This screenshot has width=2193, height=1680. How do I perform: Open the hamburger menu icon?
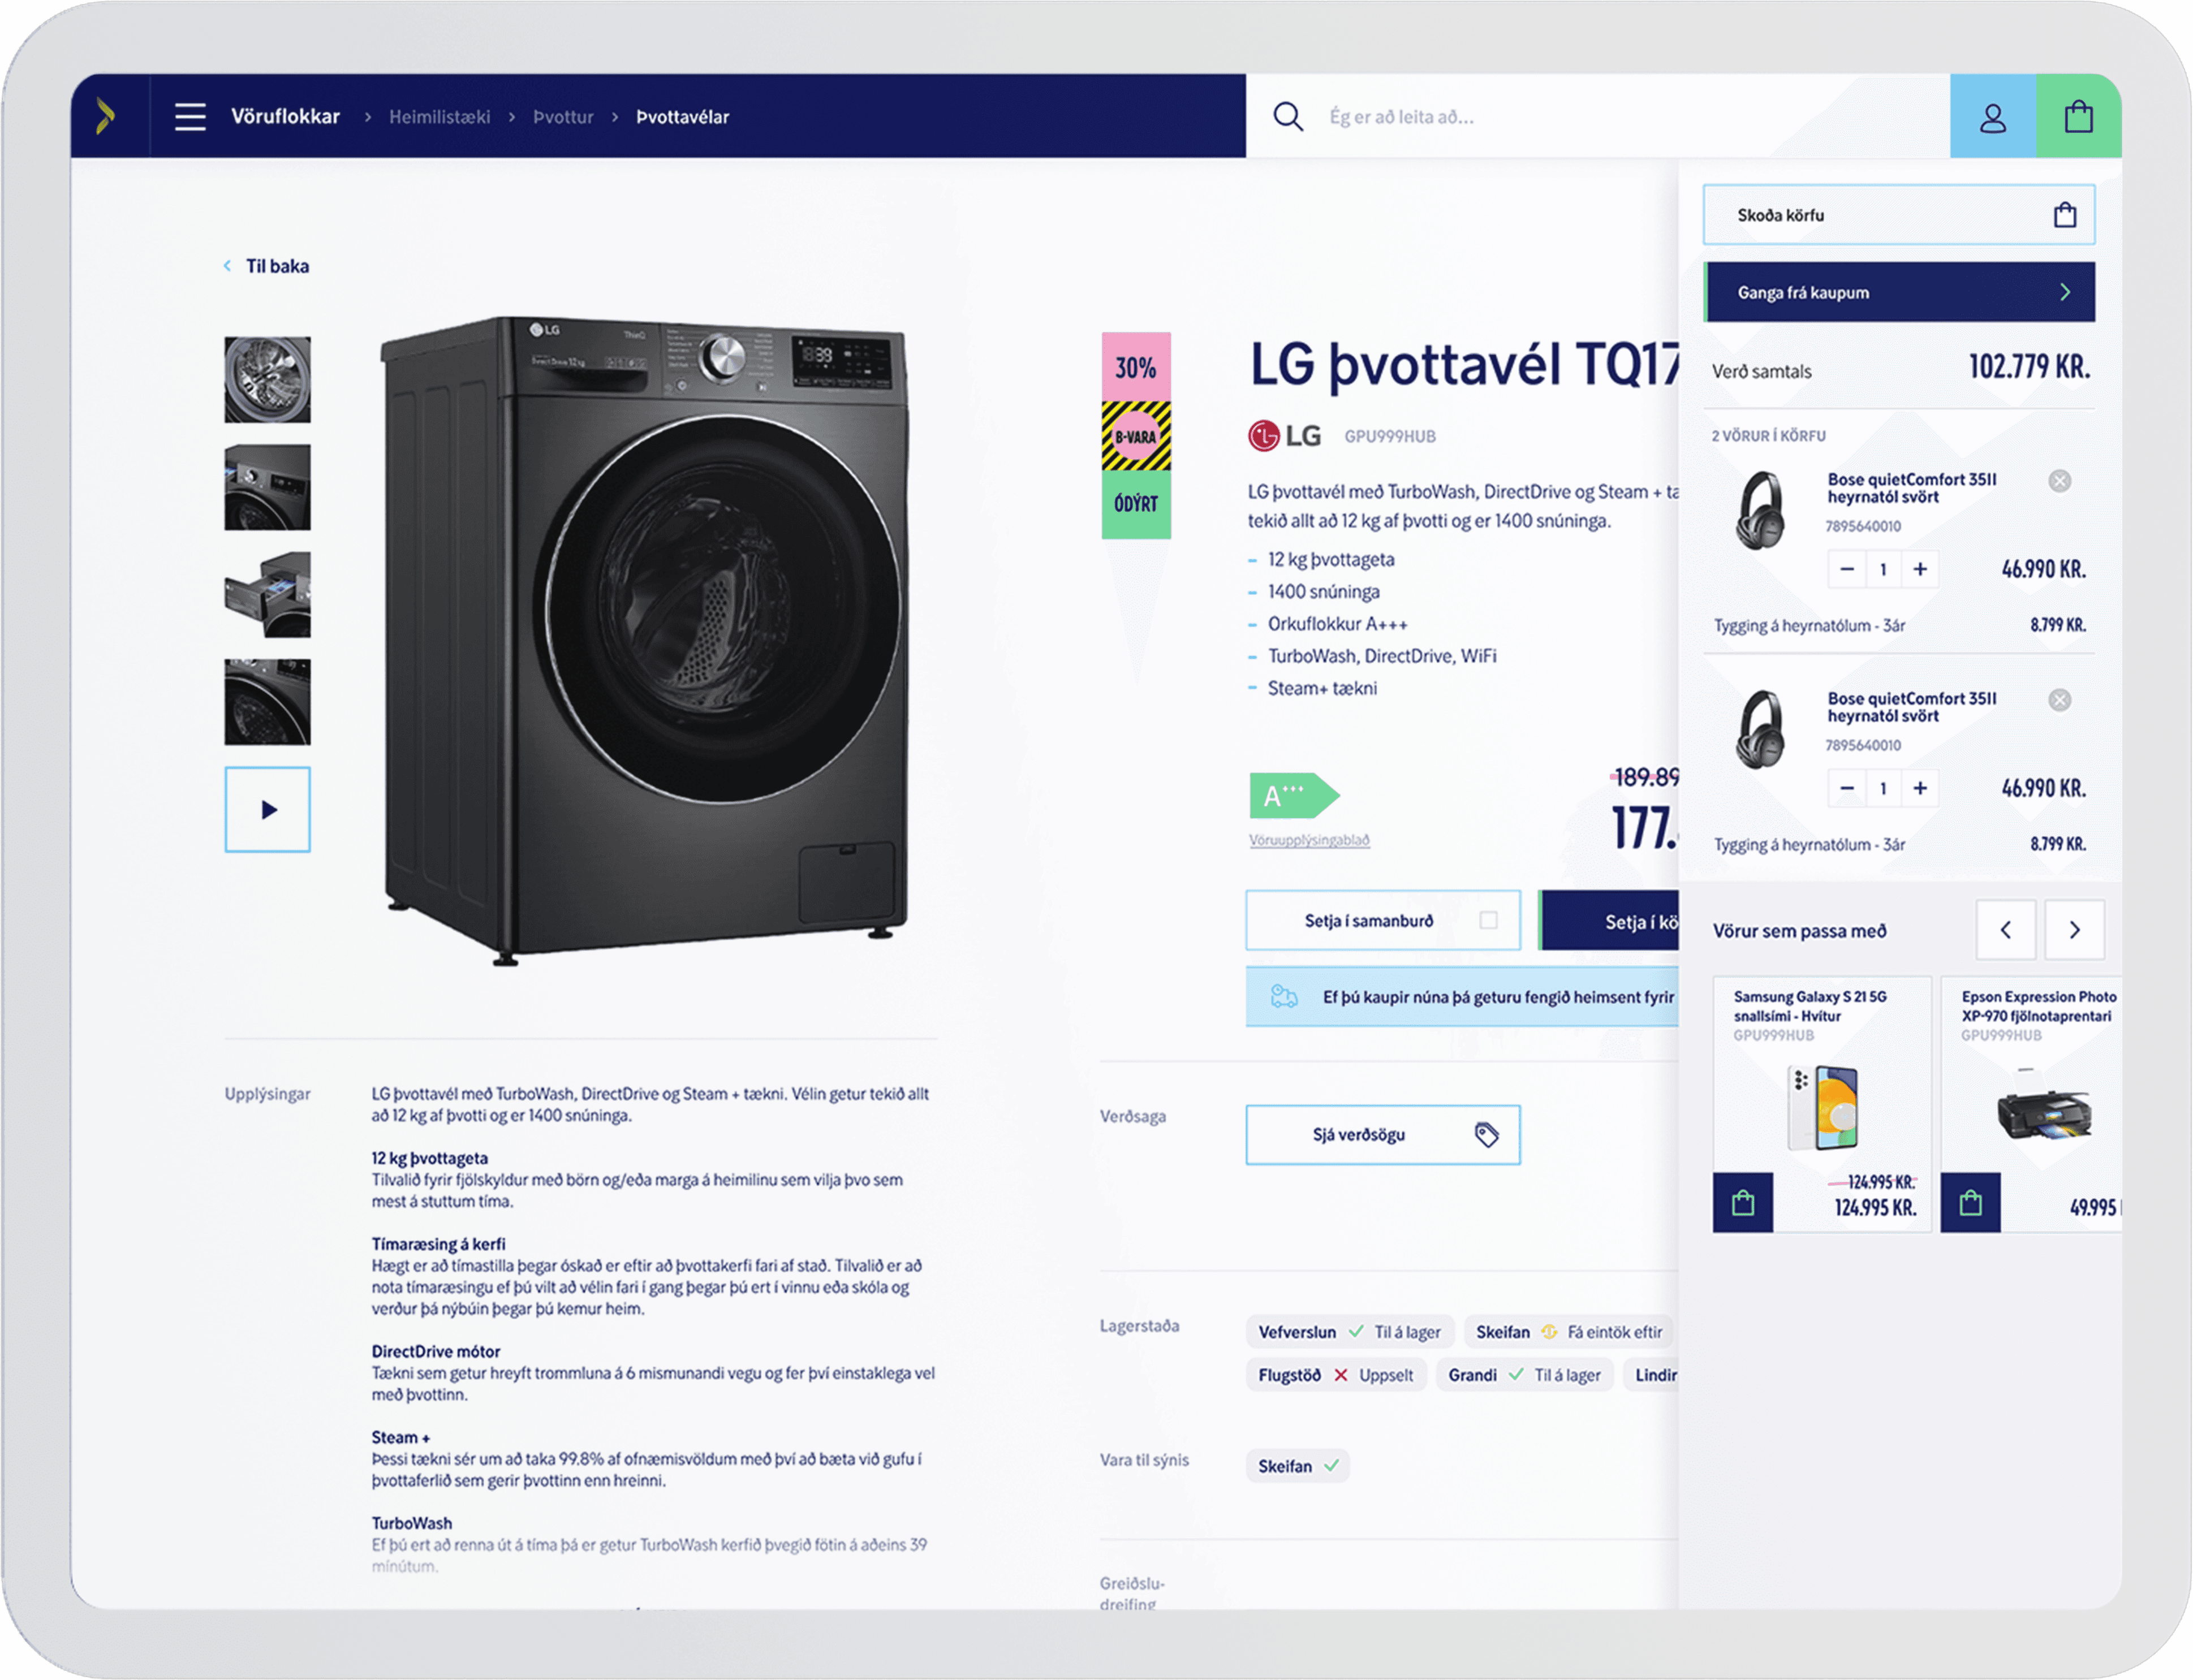click(x=190, y=117)
